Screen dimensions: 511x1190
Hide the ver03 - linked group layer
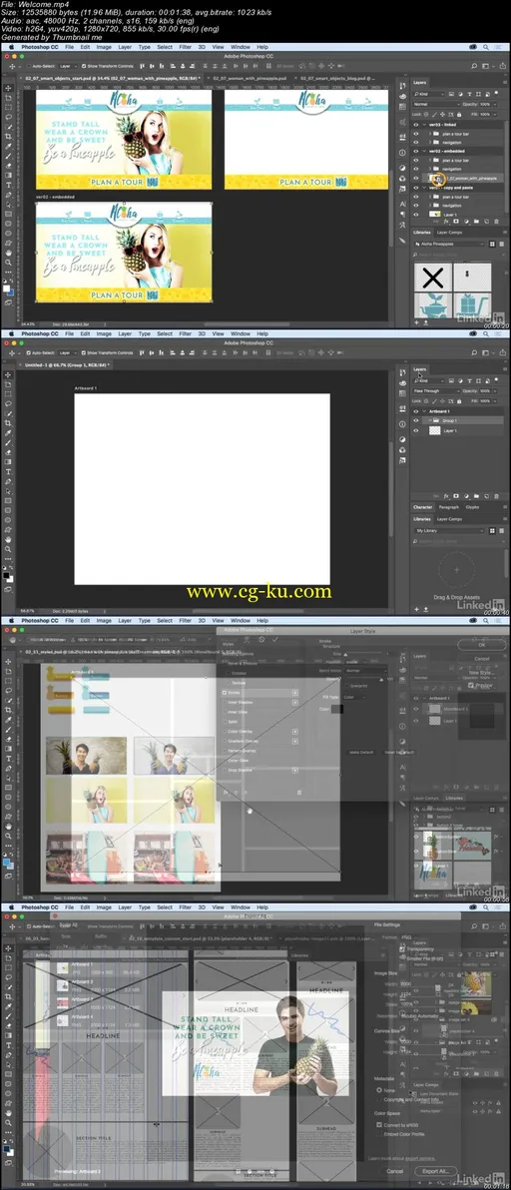(x=415, y=124)
